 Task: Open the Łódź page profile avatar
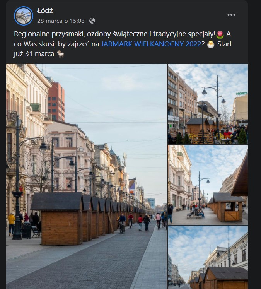click(24, 16)
